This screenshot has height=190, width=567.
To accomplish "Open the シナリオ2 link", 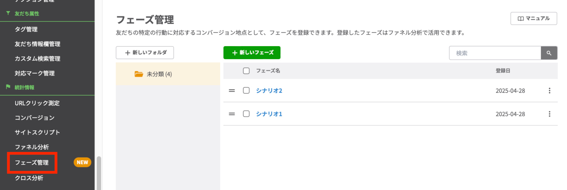I will [269, 91].
